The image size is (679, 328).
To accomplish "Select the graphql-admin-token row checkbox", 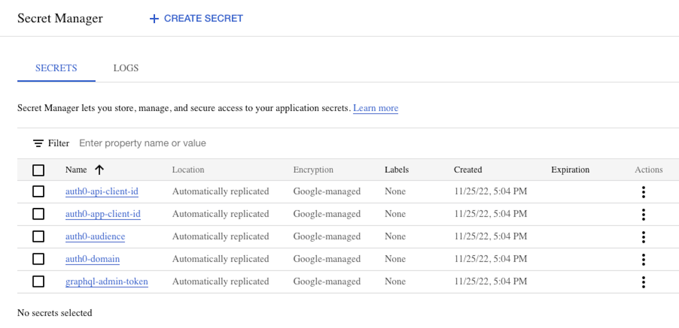I will tap(38, 281).
